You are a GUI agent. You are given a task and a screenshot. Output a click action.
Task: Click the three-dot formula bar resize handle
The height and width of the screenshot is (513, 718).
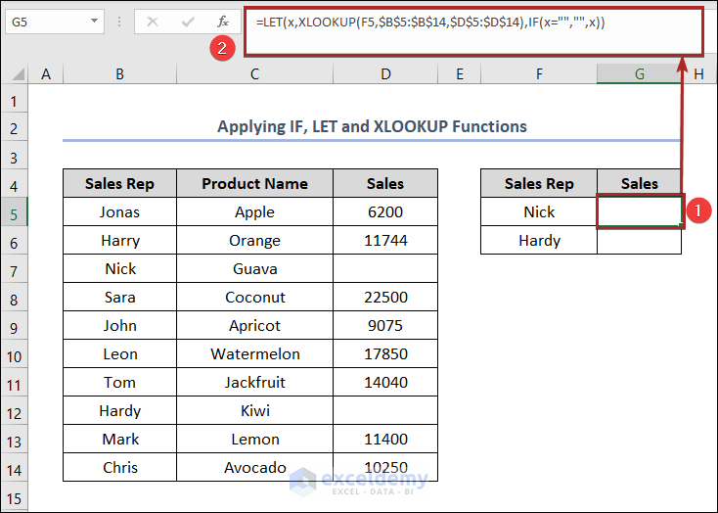pos(121,22)
